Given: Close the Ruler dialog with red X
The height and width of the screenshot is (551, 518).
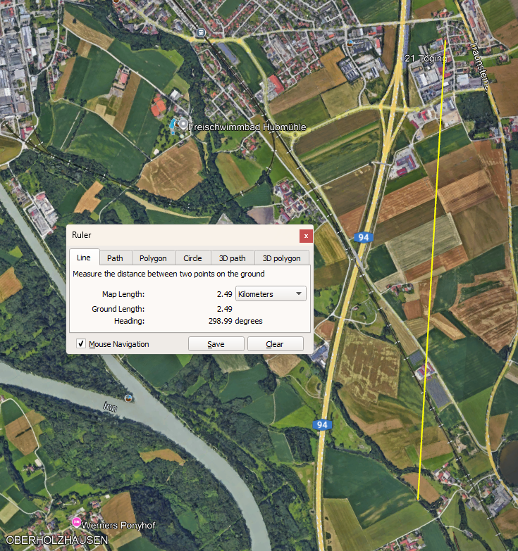Looking at the screenshot, I should point(305,236).
